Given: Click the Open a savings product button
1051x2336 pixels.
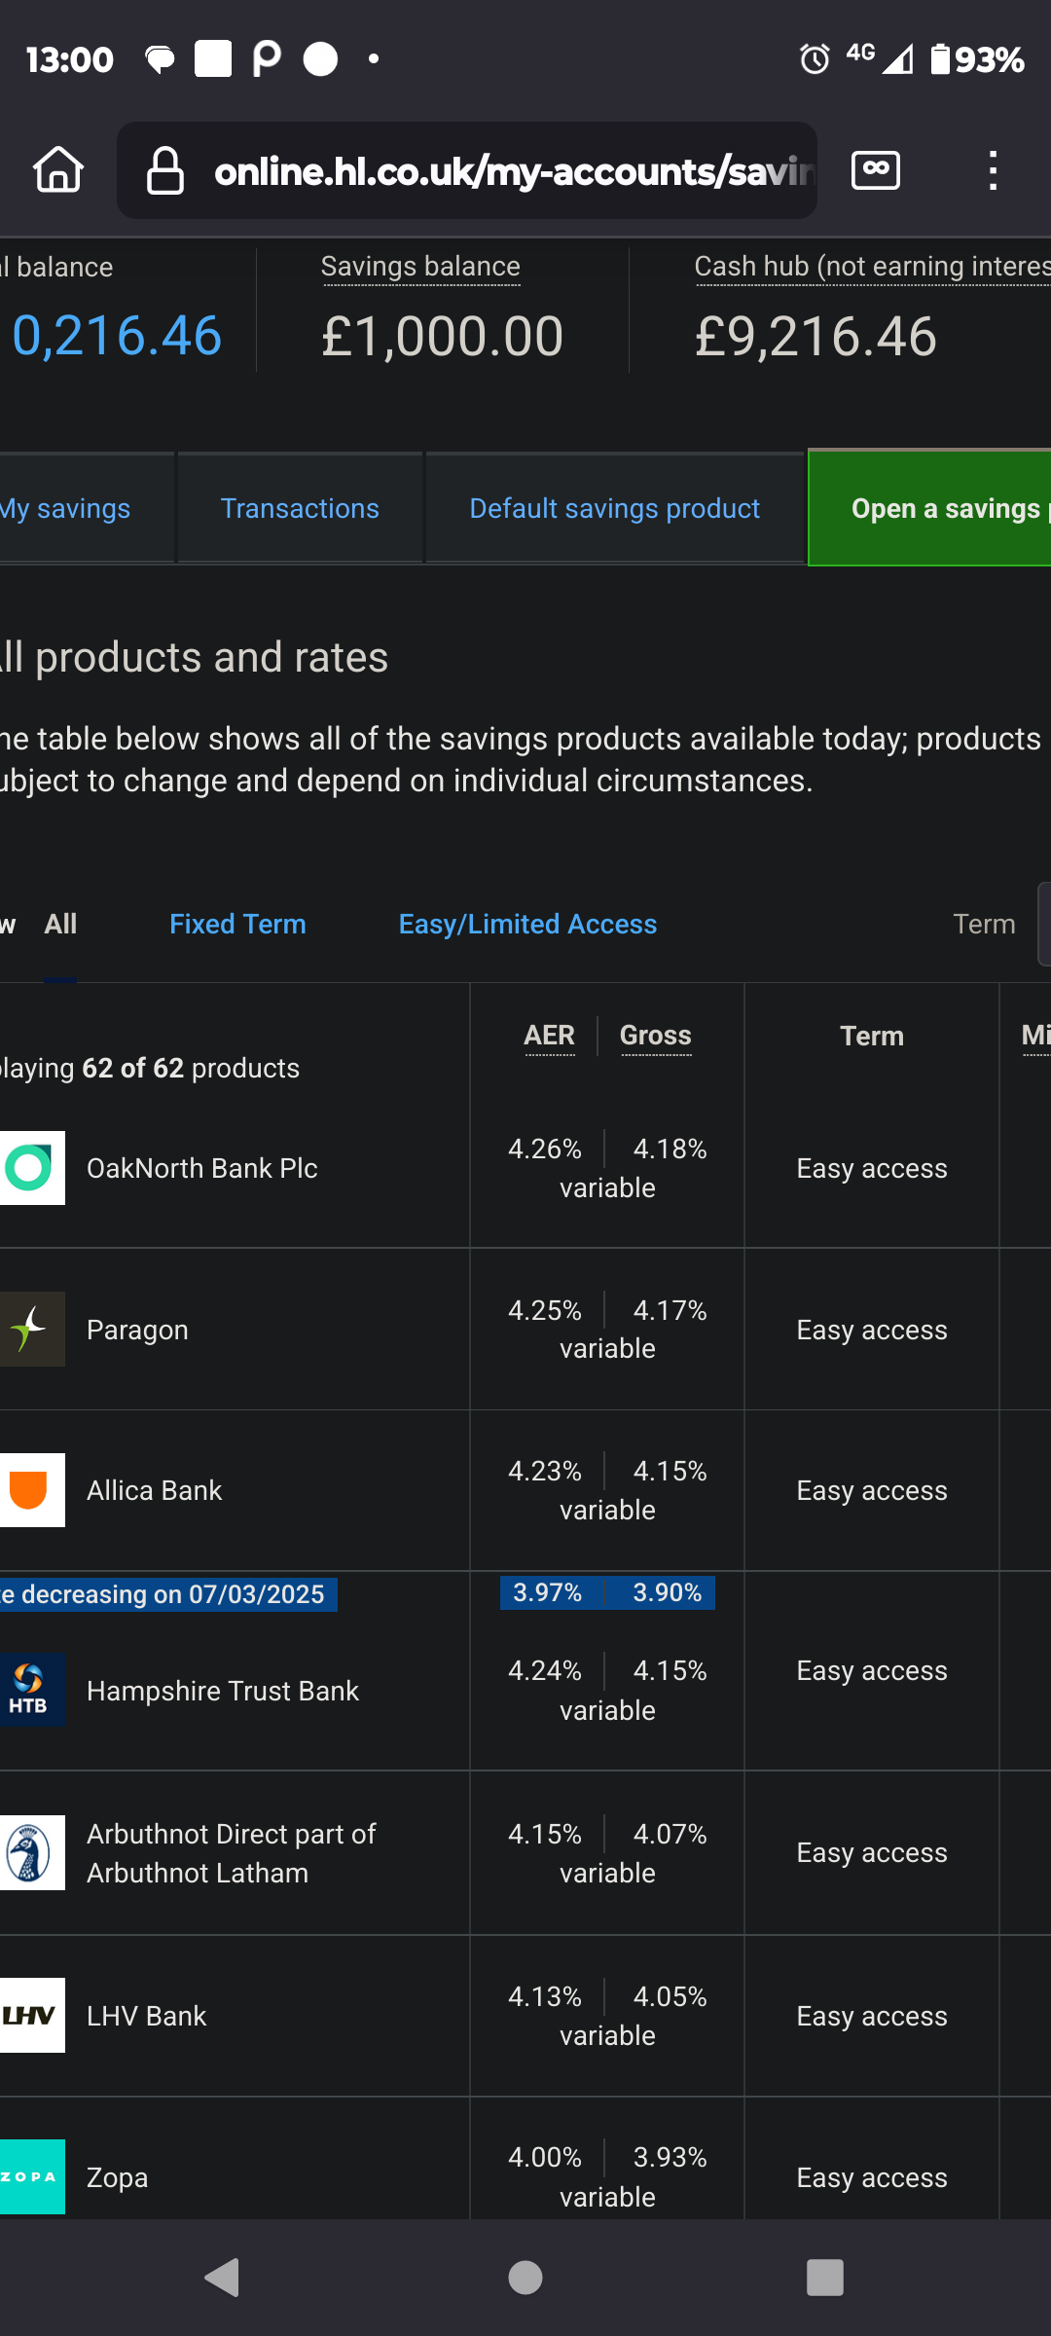Looking at the screenshot, I should coord(930,508).
